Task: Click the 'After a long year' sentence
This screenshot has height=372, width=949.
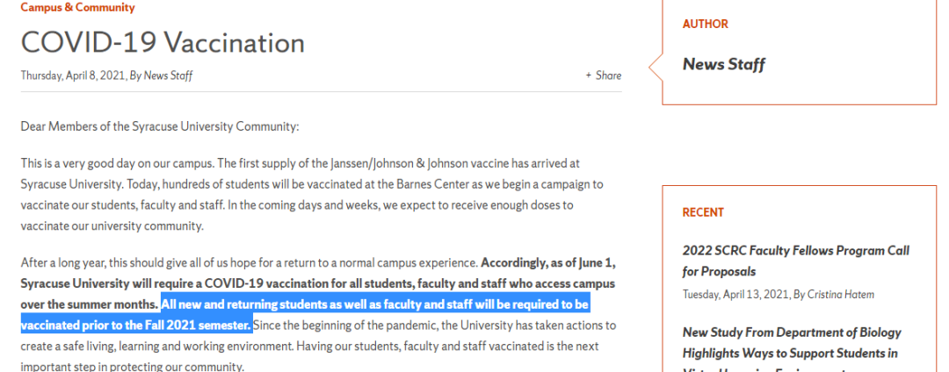Action: coord(246,262)
